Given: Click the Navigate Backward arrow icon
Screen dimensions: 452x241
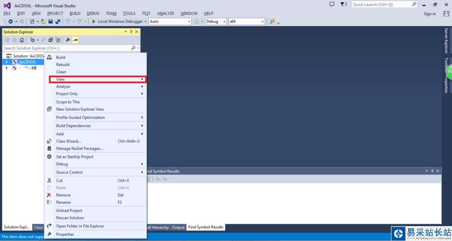Looking at the screenshot, I should (x=10, y=21).
